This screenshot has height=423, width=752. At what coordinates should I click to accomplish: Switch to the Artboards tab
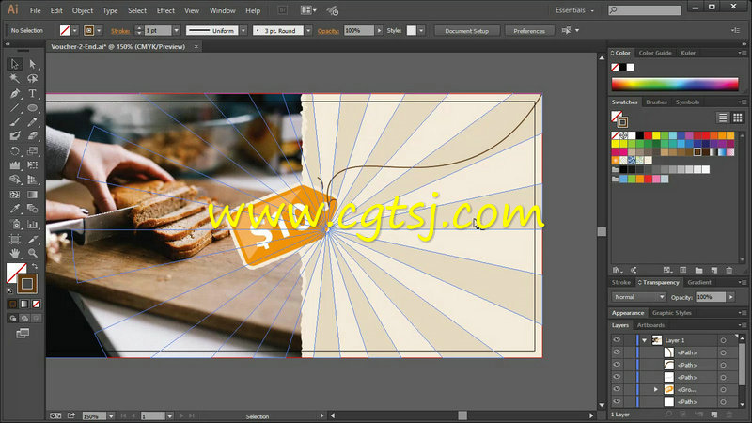pyautogui.click(x=650, y=325)
